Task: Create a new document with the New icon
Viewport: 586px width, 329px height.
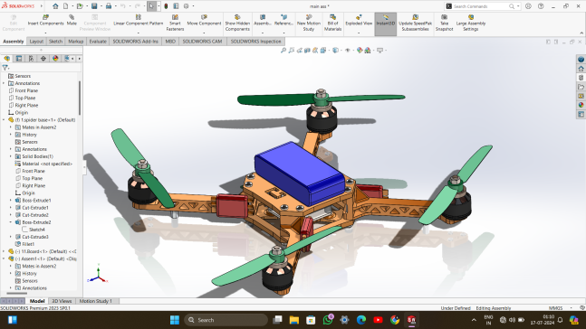Action: 65,6
